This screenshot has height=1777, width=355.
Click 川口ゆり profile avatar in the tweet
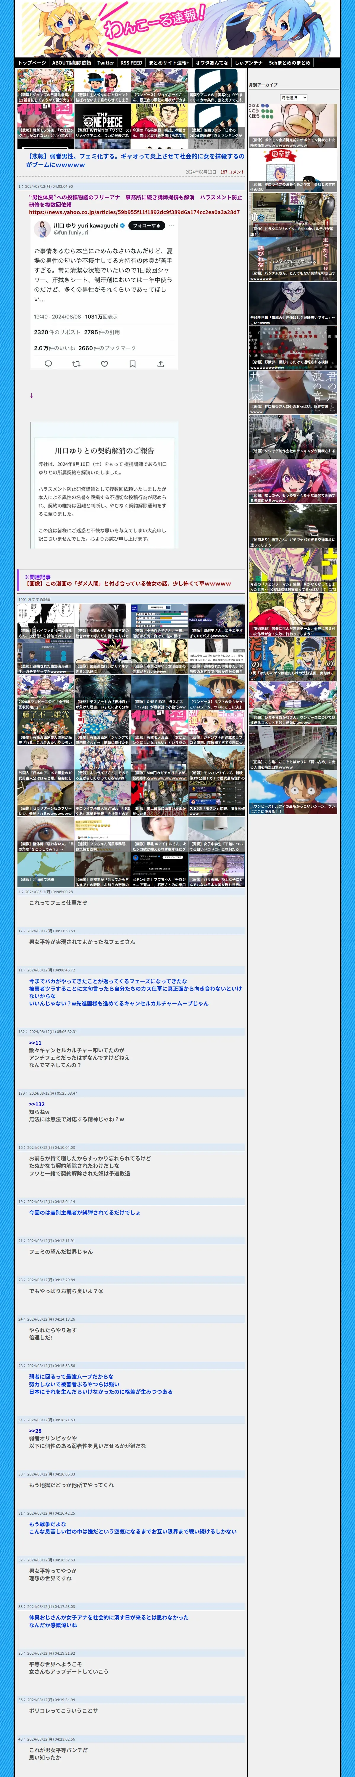[43, 228]
